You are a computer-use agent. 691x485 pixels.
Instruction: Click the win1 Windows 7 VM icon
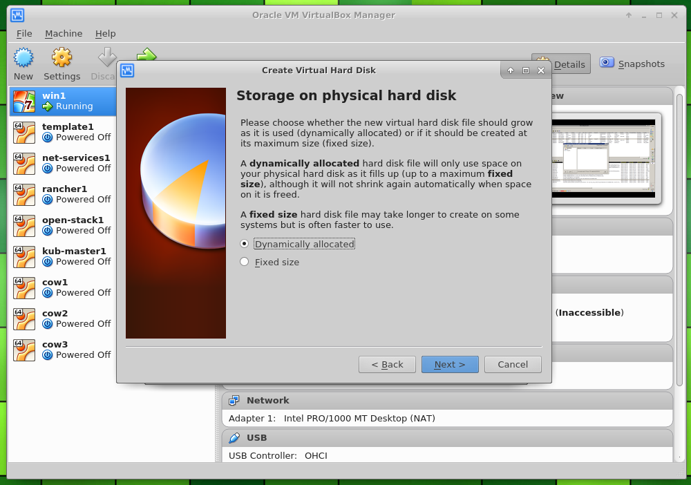point(23,102)
